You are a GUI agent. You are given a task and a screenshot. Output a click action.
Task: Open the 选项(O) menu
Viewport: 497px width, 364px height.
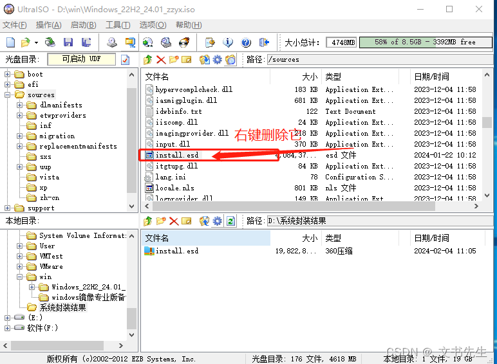[x=153, y=25]
